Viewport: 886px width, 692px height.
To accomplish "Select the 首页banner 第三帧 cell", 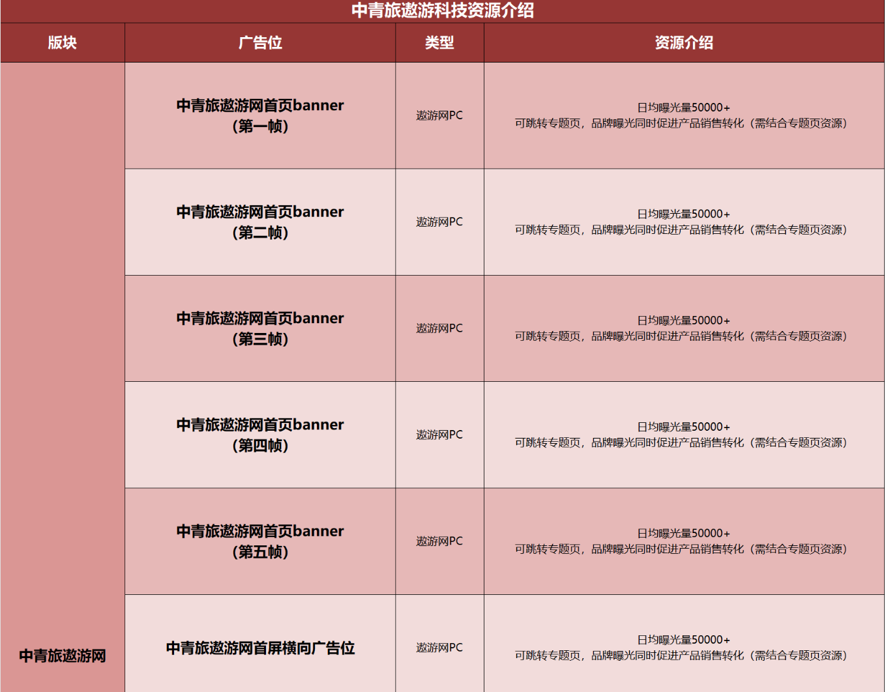I will pos(260,328).
